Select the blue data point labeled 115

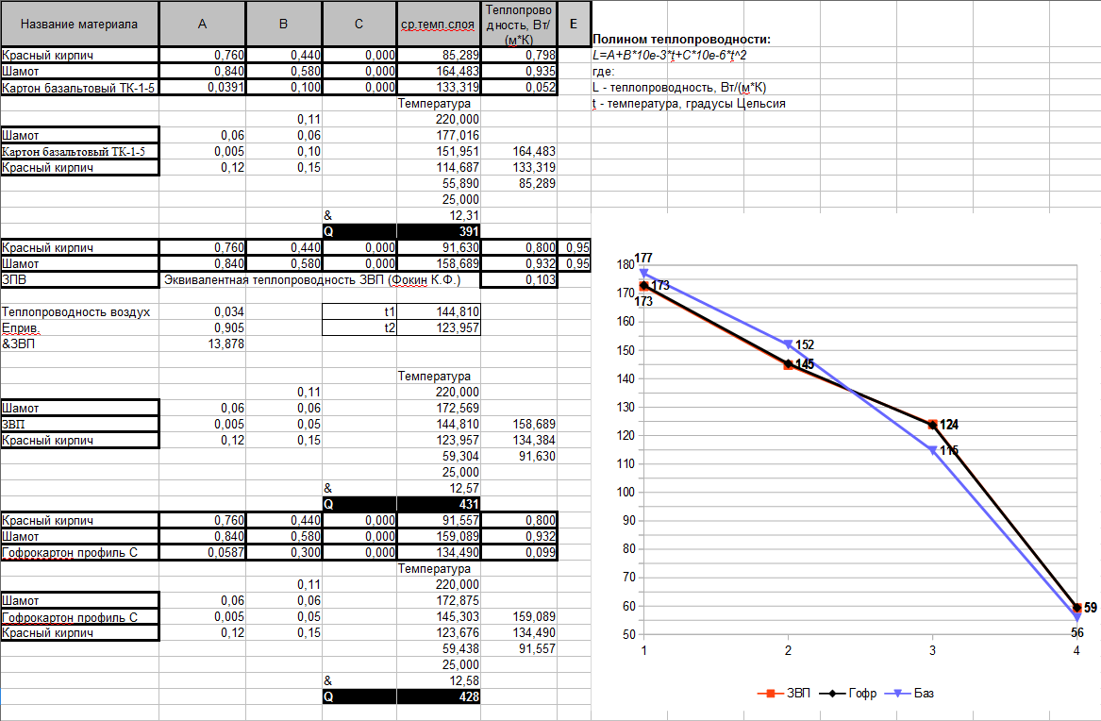pos(933,451)
